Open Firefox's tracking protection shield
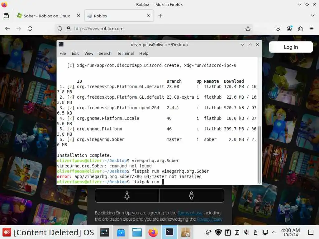Image resolution: width=319 pixels, height=239 pixels. click(60, 29)
